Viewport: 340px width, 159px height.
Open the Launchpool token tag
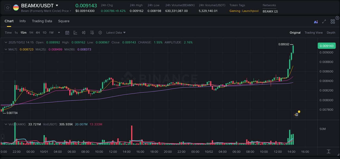coord(250,11)
